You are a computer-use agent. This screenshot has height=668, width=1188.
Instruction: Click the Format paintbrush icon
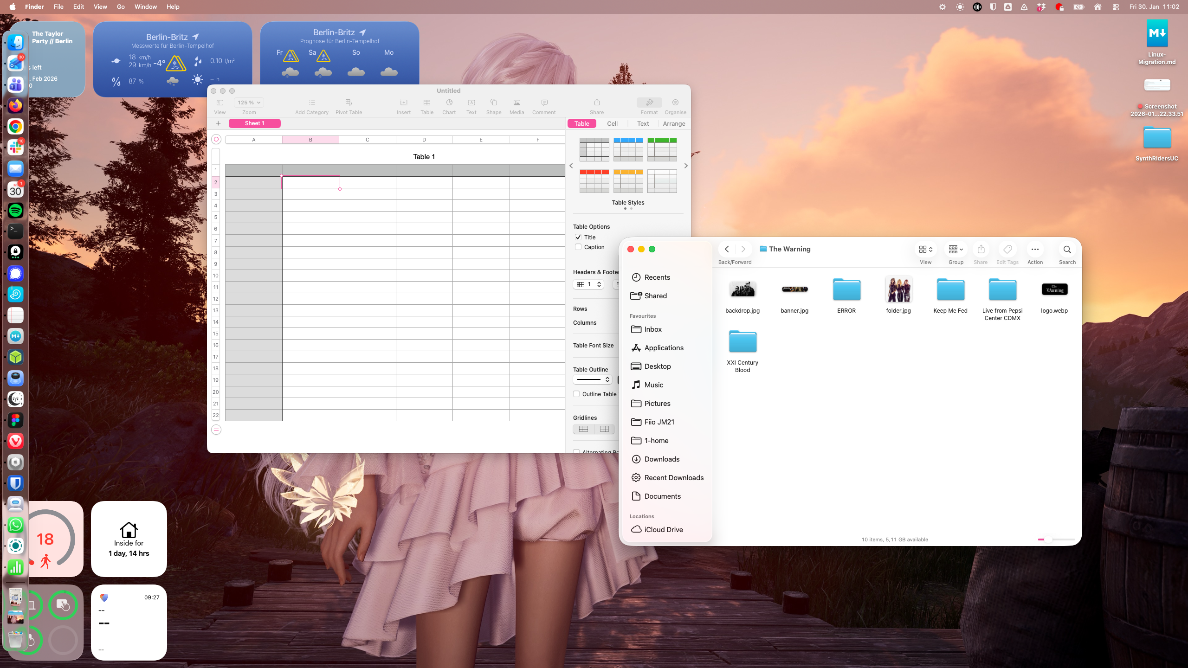tap(648, 103)
